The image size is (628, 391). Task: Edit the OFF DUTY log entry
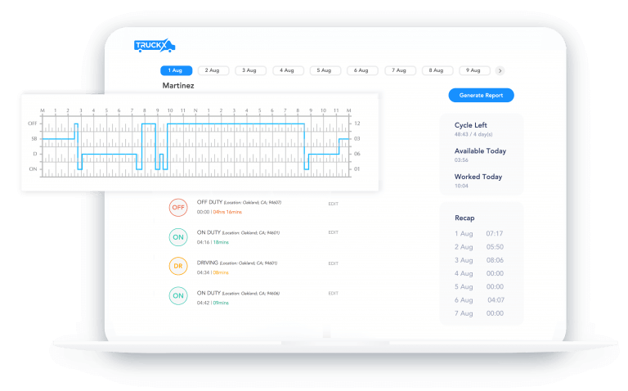[x=333, y=204]
